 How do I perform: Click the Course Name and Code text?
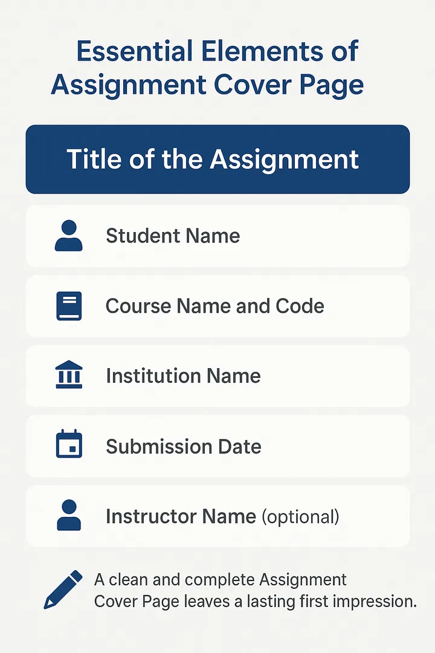[215, 306]
